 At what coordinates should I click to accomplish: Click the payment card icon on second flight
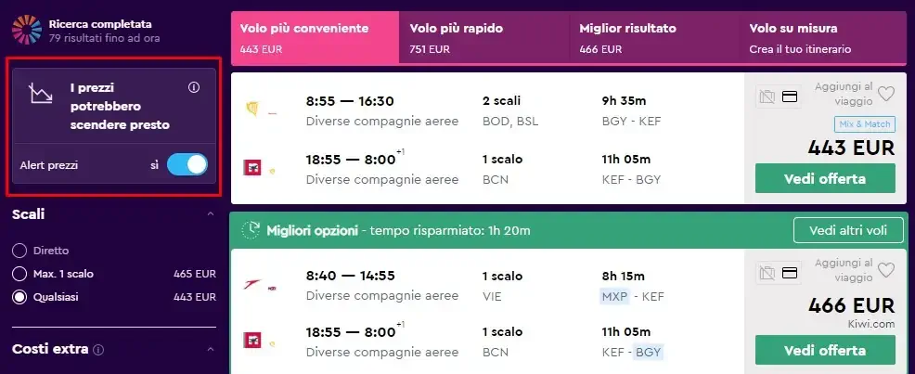[789, 273]
